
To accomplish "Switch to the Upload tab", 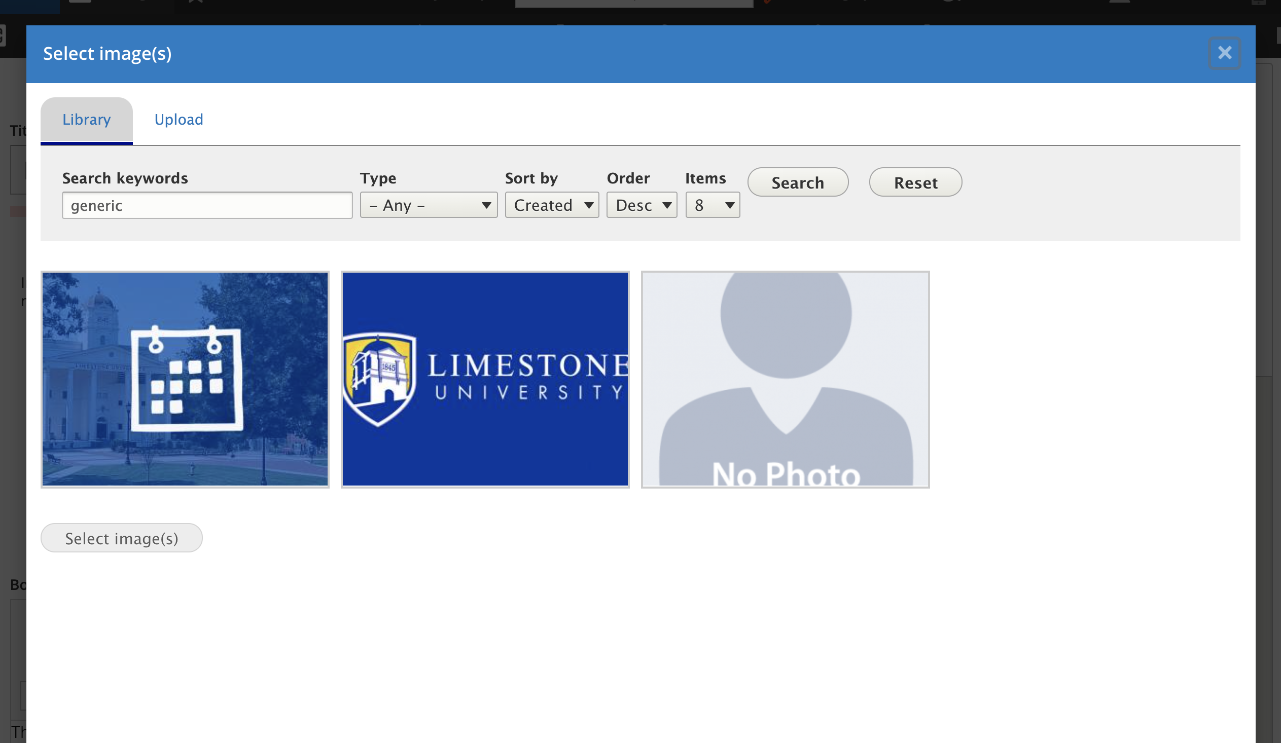I will tap(179, 120).
